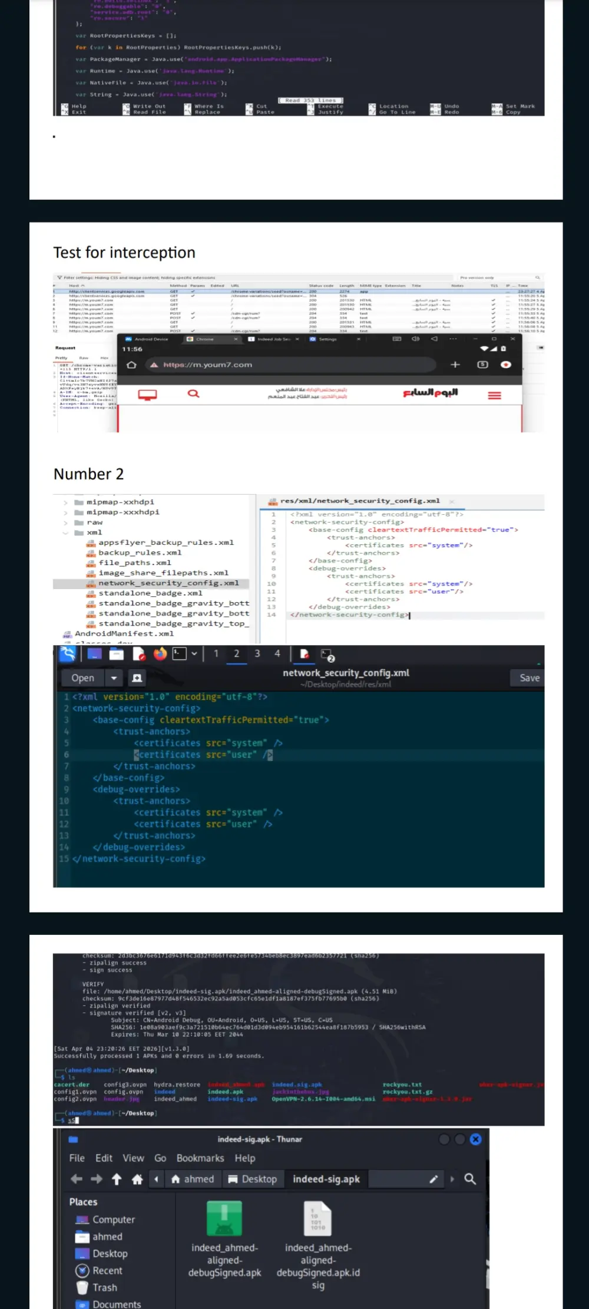Open the file manager icon in Kali panel
The image size is (589, 1309).
pos(117,653)
